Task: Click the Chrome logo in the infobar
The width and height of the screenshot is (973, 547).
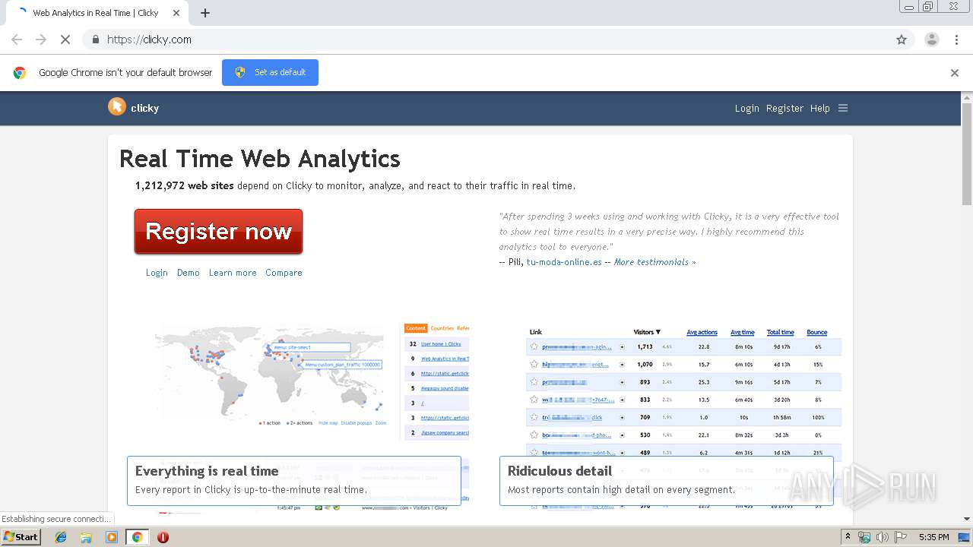Action: point(20,73)
